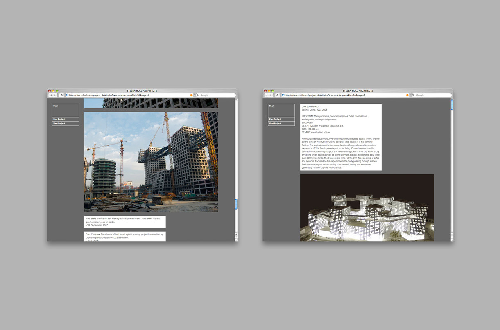Click 'Prev Project' in the left window
500x330 pixels.
pyautogui.click(x=59, y=119)
